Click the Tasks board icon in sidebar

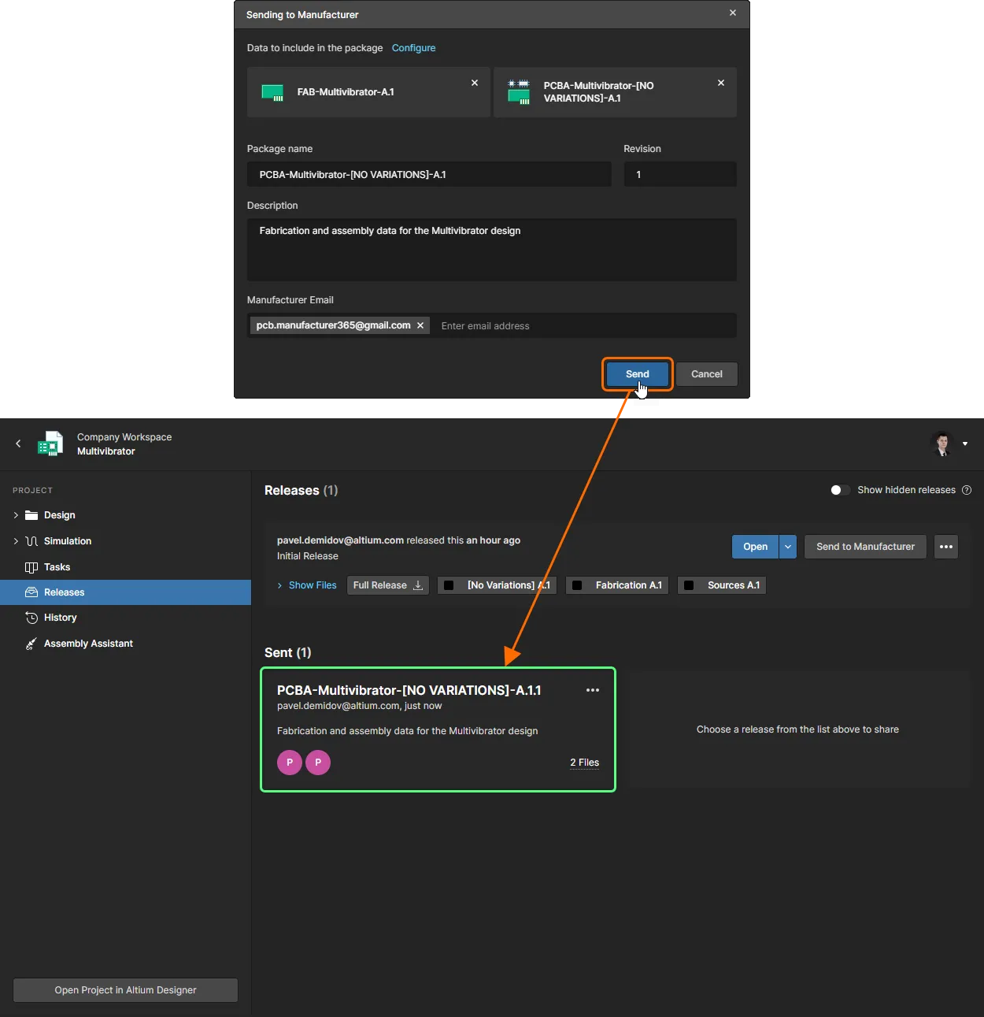(x=31, y=567)
